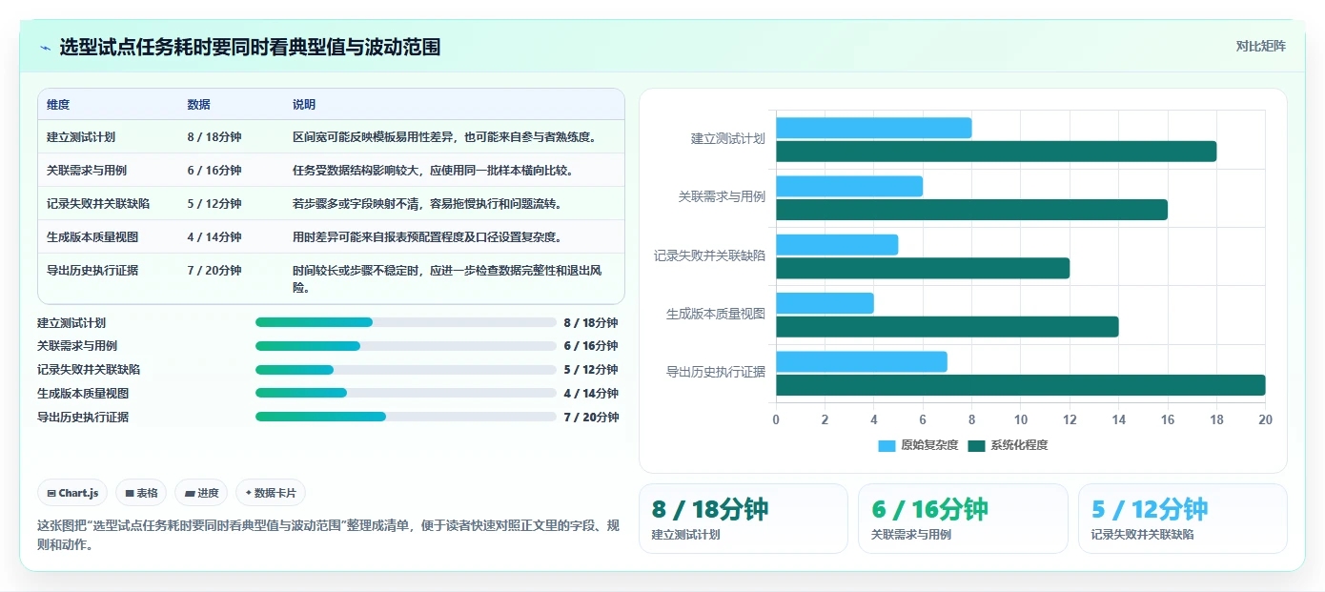
Task: Open the 5 / 12分钟 data card
Action: [x=1182, y=519]
